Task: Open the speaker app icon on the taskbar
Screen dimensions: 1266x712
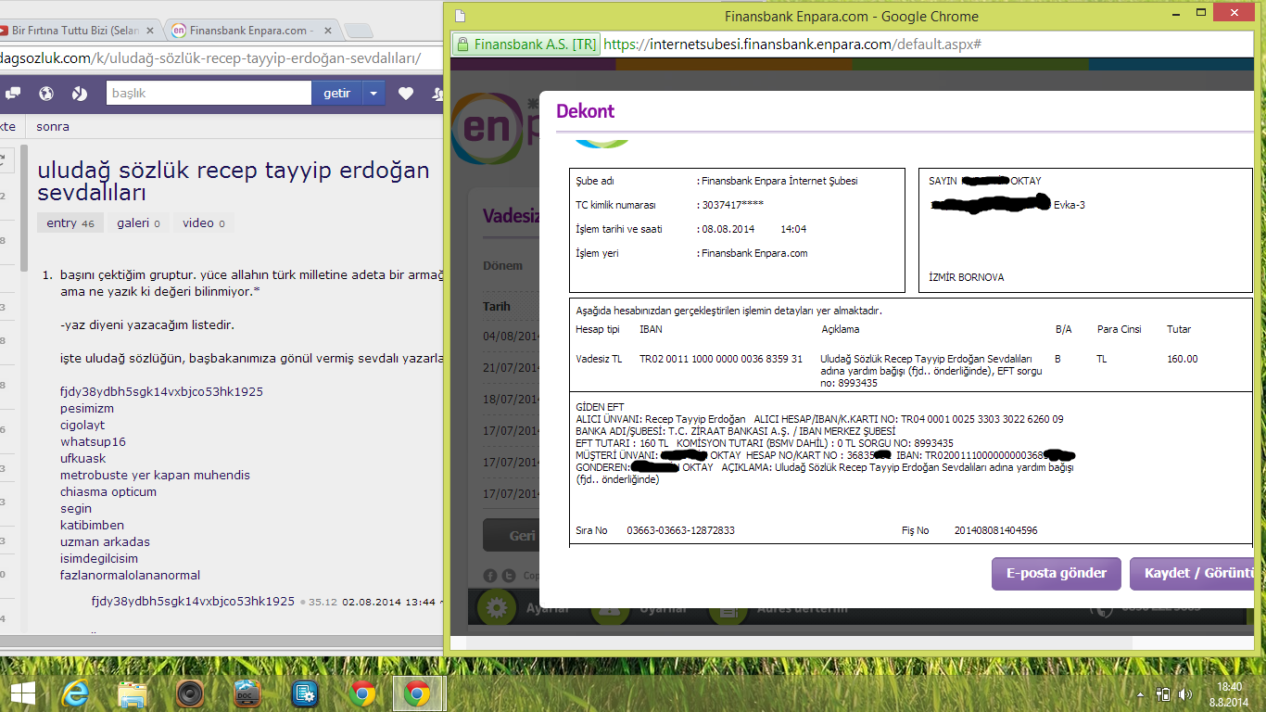Action: 189,693
